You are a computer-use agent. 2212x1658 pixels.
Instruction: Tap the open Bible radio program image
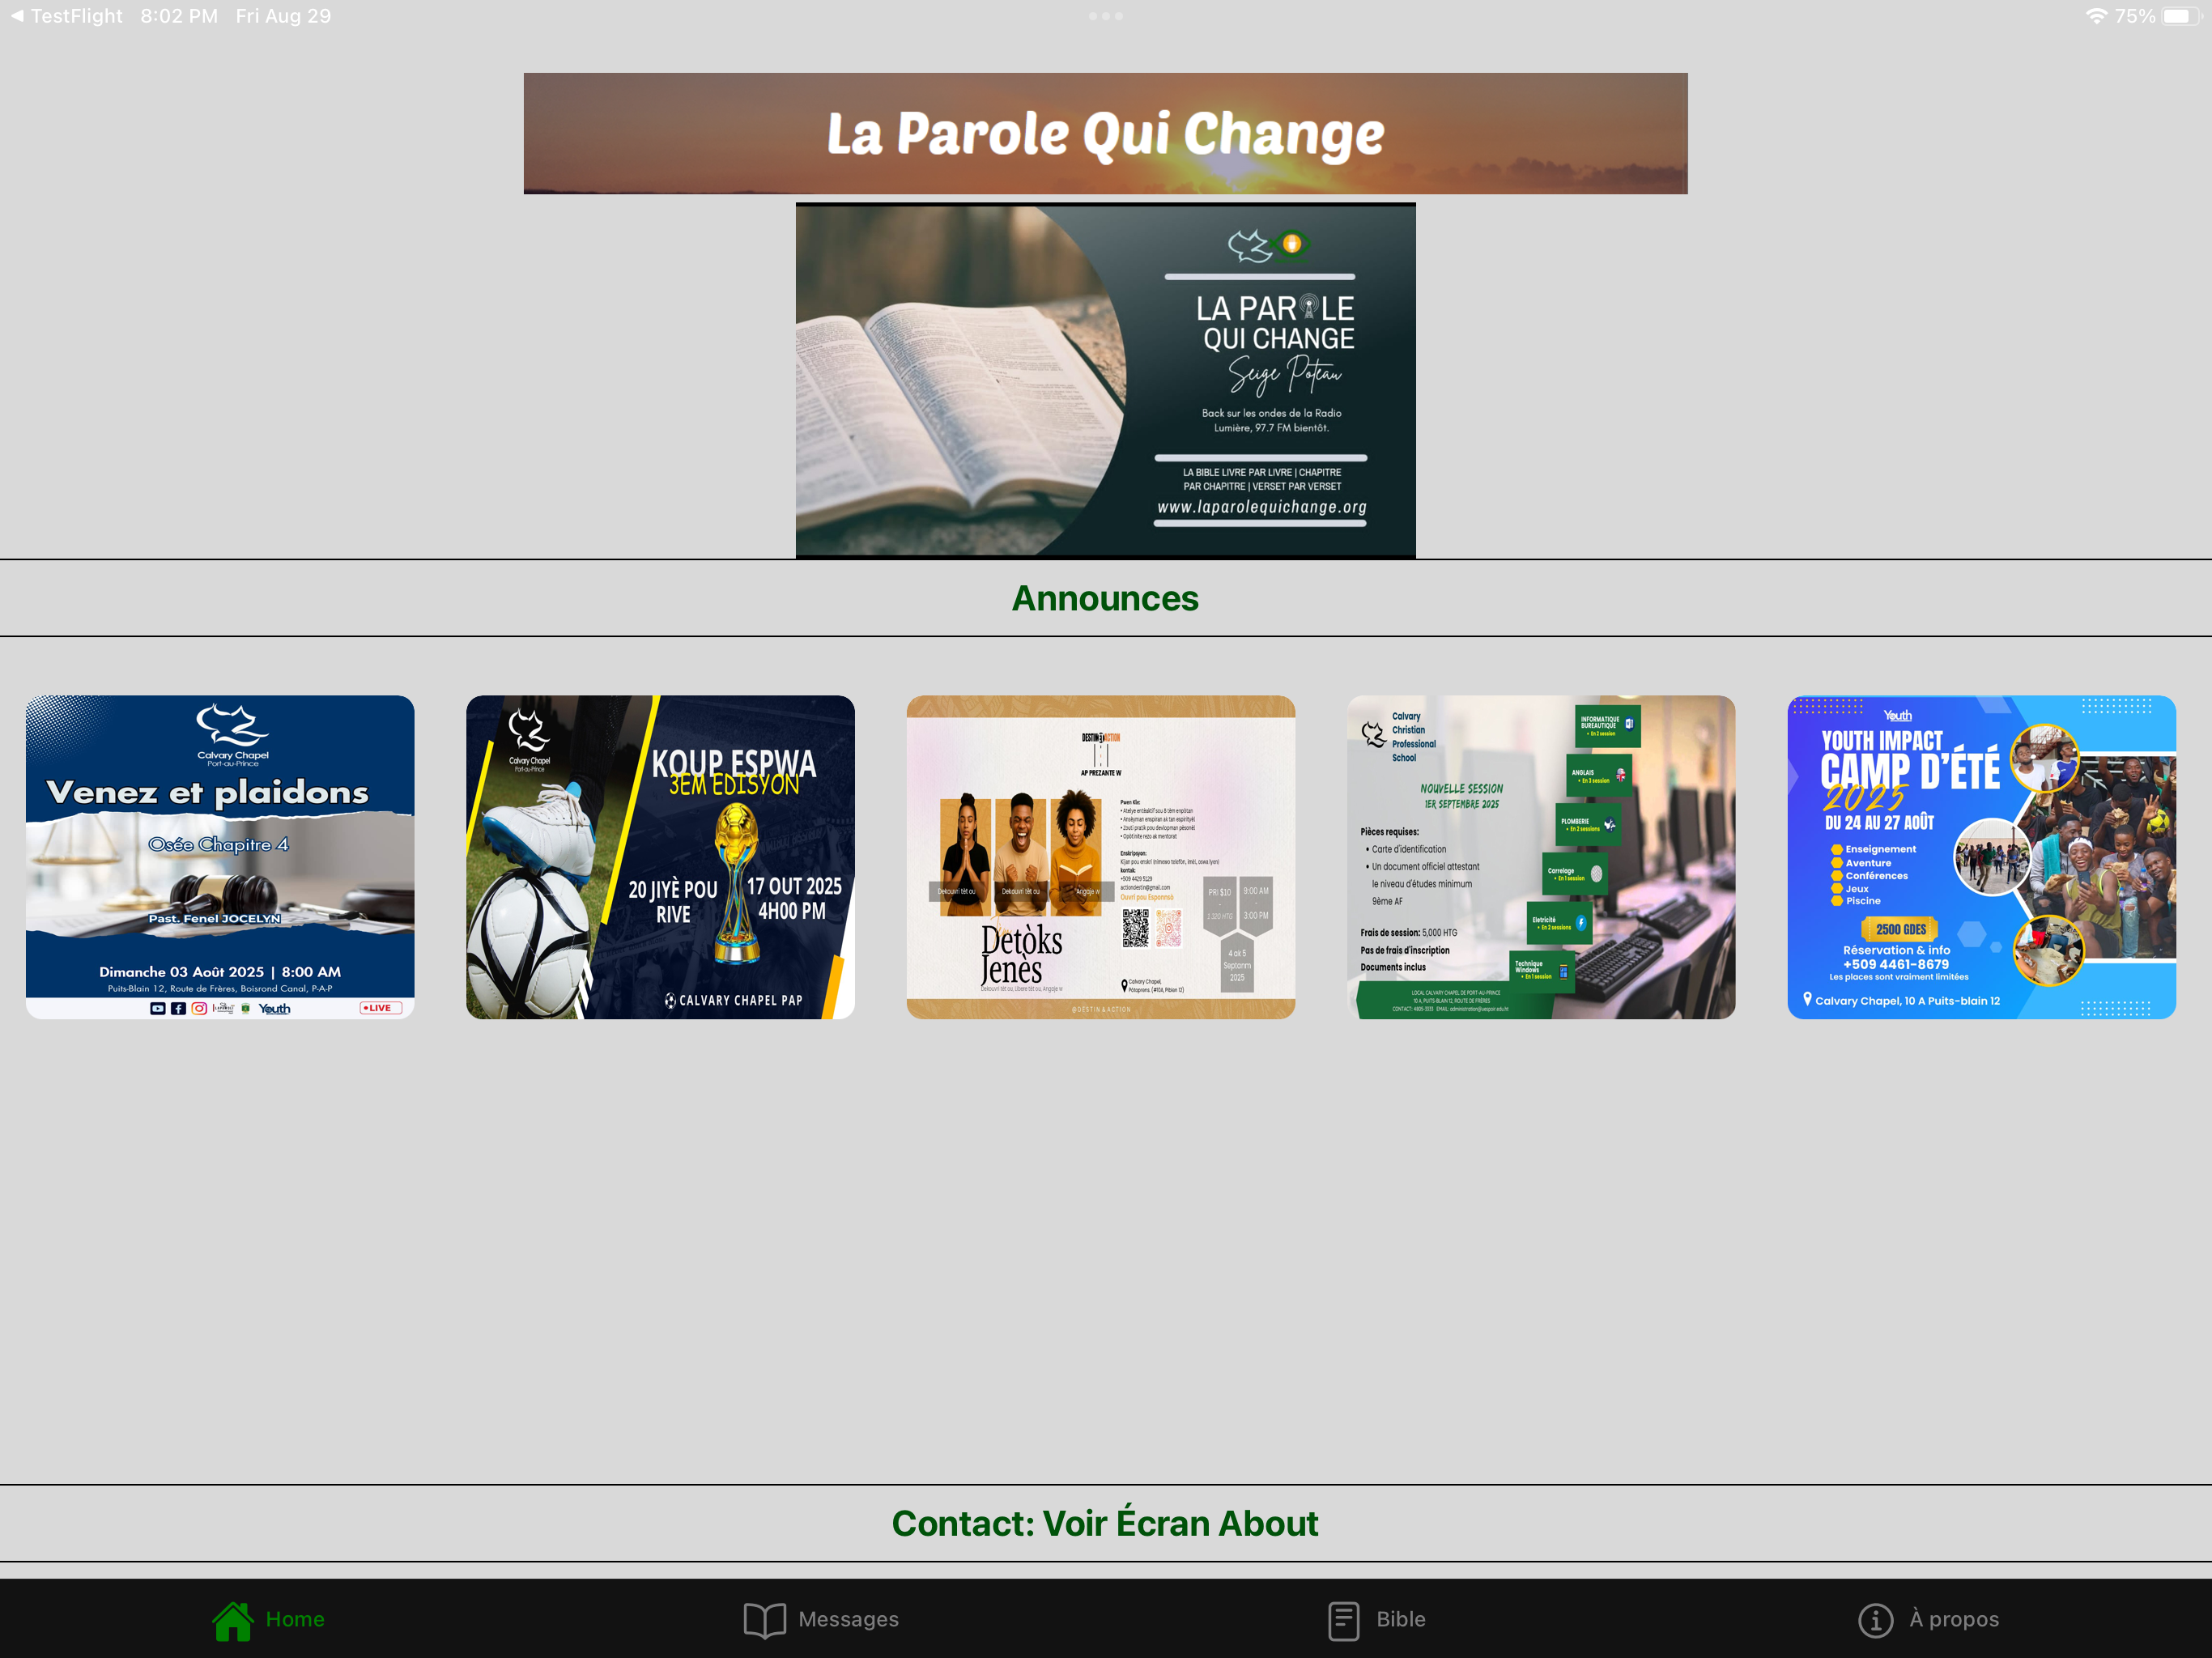click(1106, 380)
